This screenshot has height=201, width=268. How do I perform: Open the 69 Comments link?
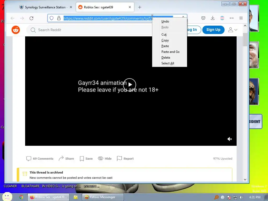point(40,159)
